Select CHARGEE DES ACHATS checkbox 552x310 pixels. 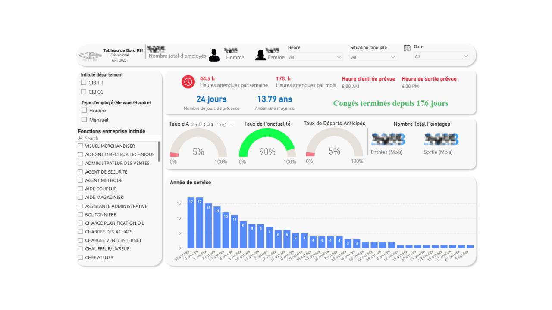(x=80, y=232)
